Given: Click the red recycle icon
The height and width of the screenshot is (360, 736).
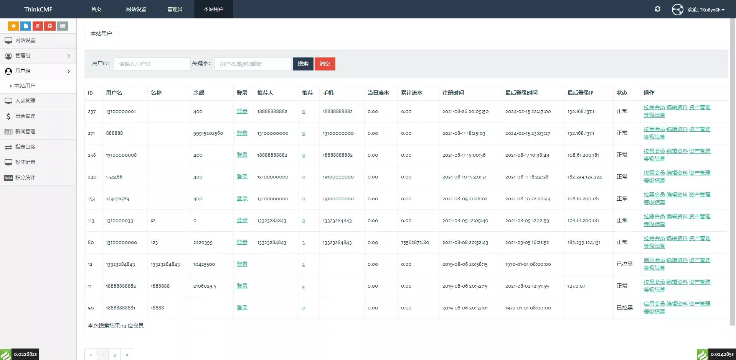Looking at the screenshot, I should 50,26.
